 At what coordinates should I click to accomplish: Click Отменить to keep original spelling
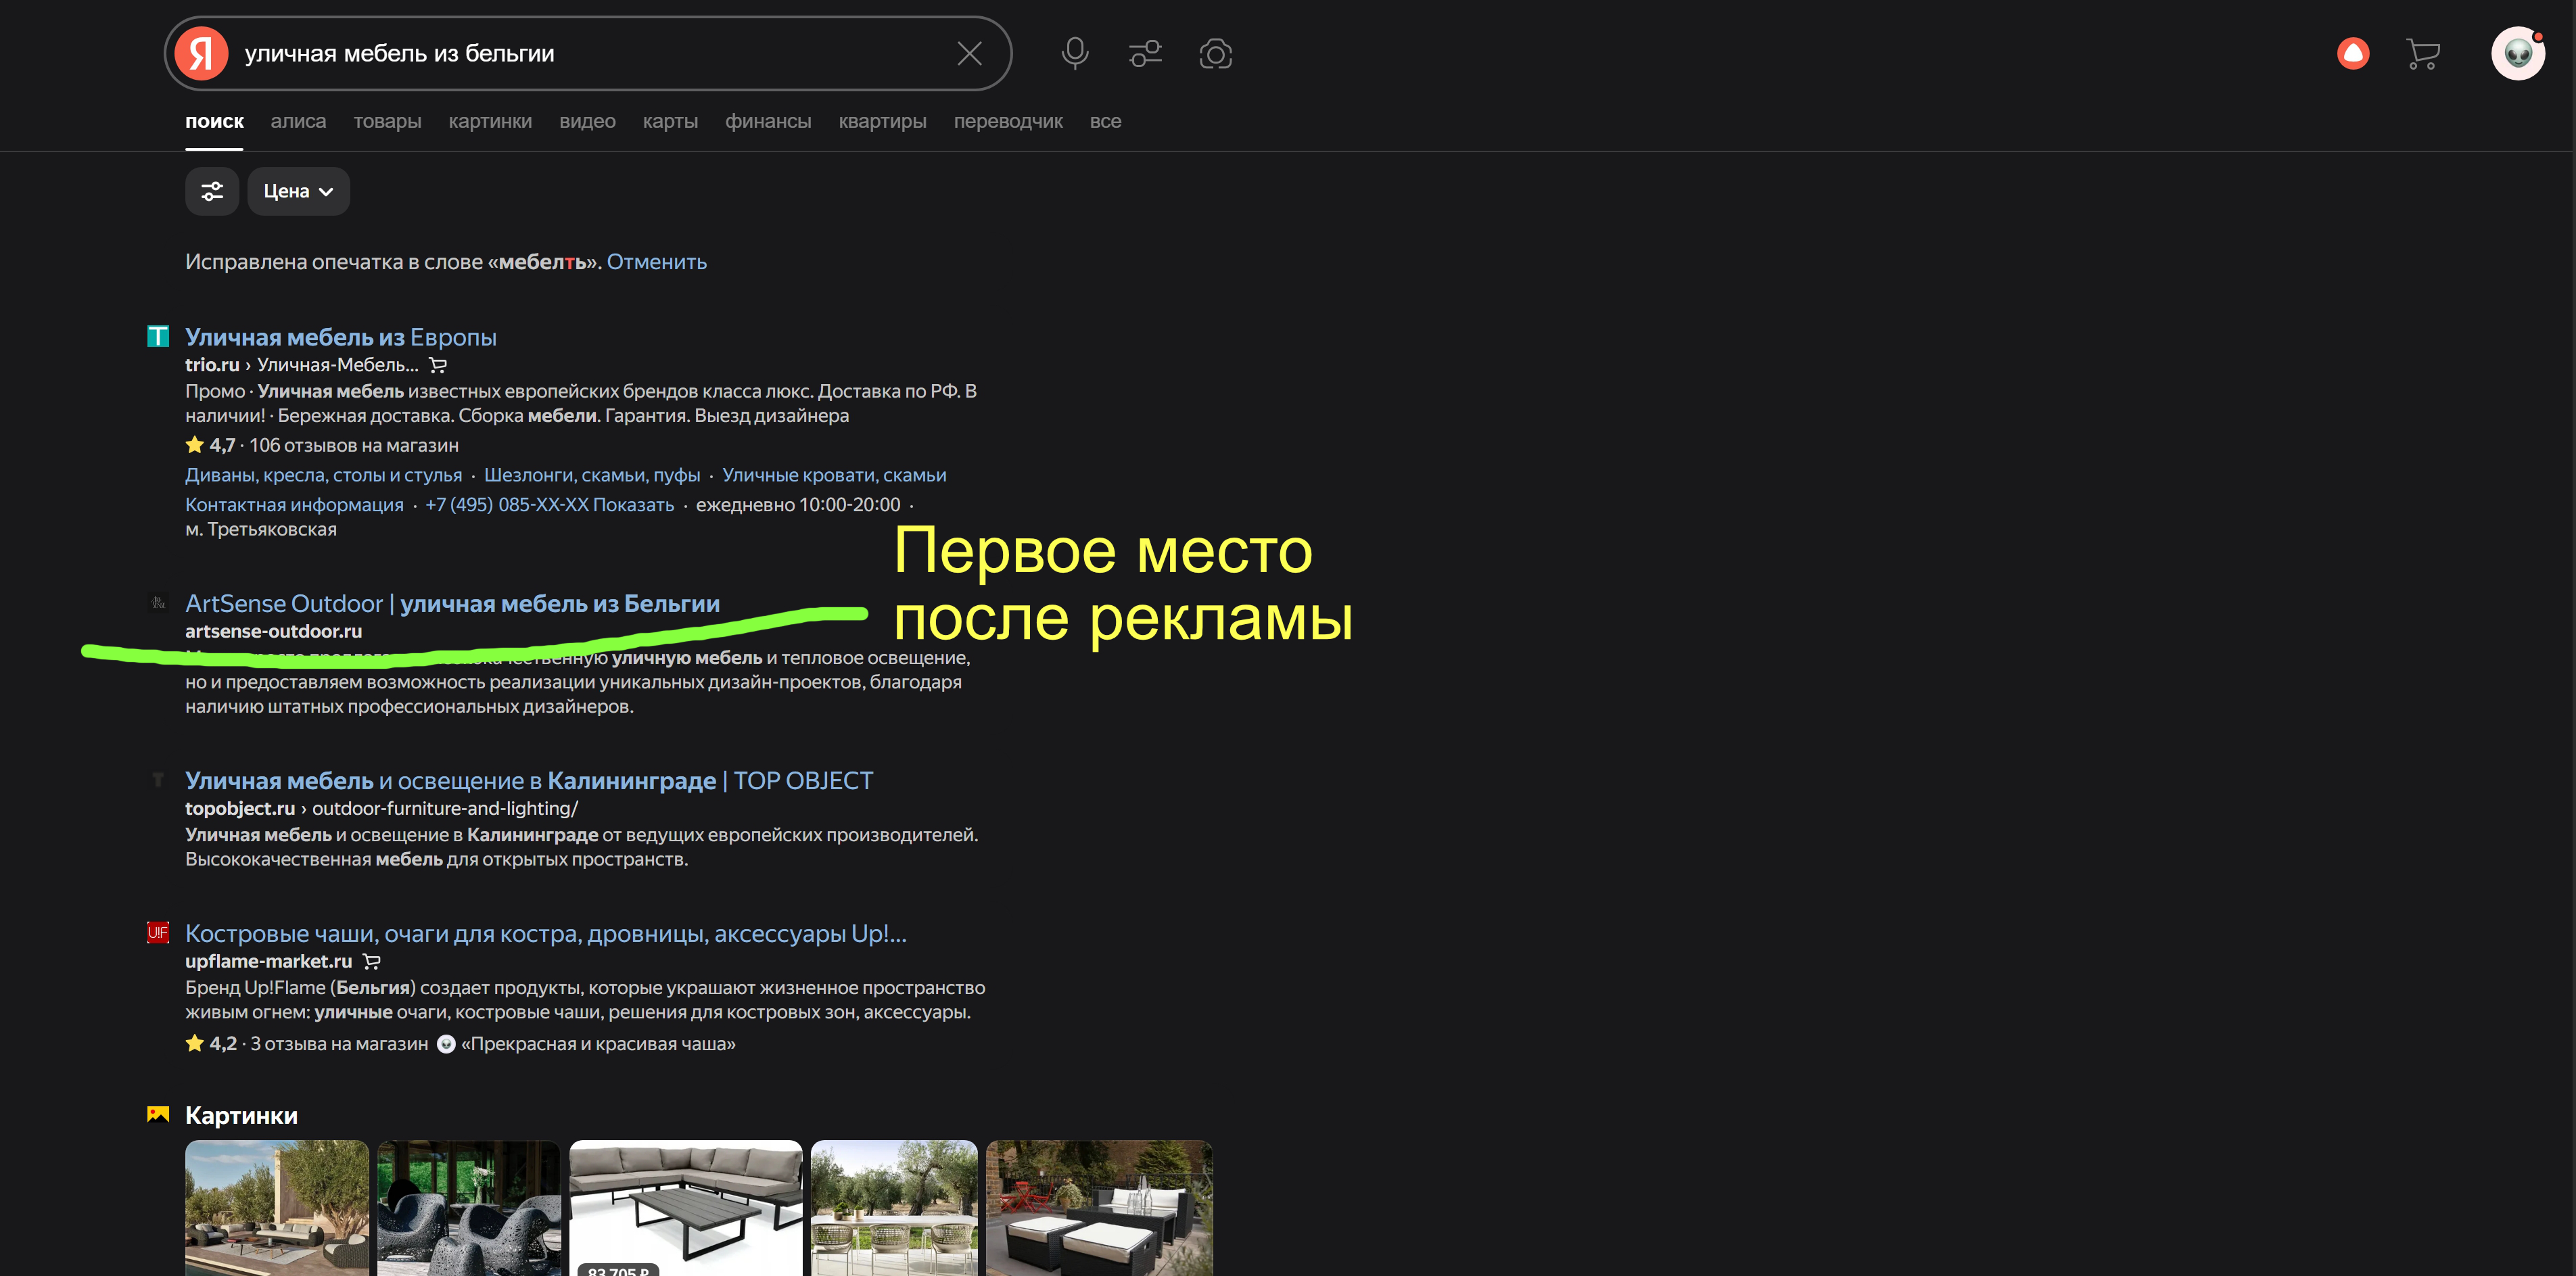click(656, 261)
